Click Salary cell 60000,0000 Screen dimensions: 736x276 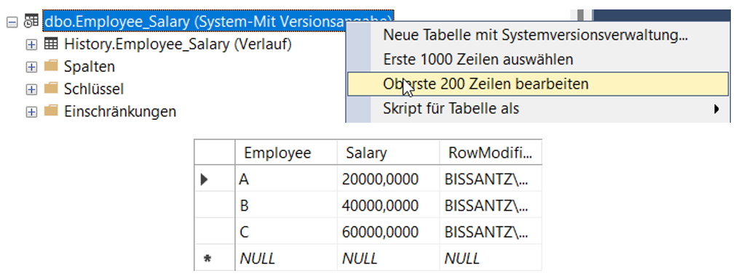[389, 232]
